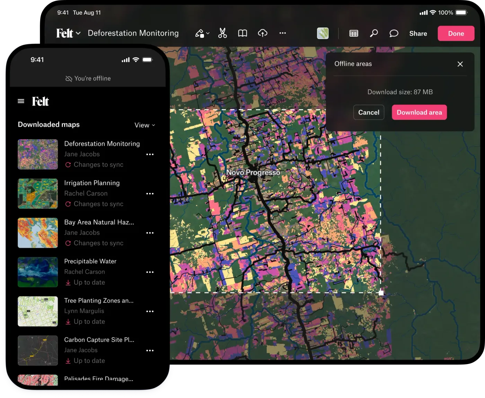Select the scissors clip tool
The width and height of the screenshot is (485, 398).
pos(222,33)
